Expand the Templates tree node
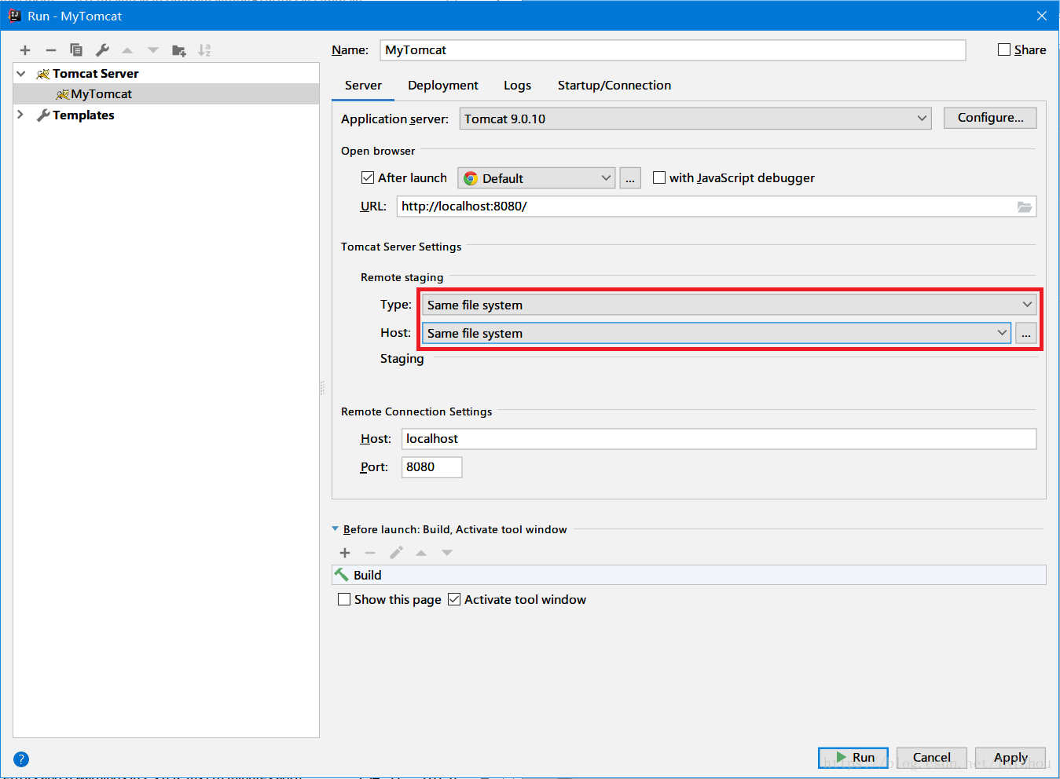 pos(21,115)
